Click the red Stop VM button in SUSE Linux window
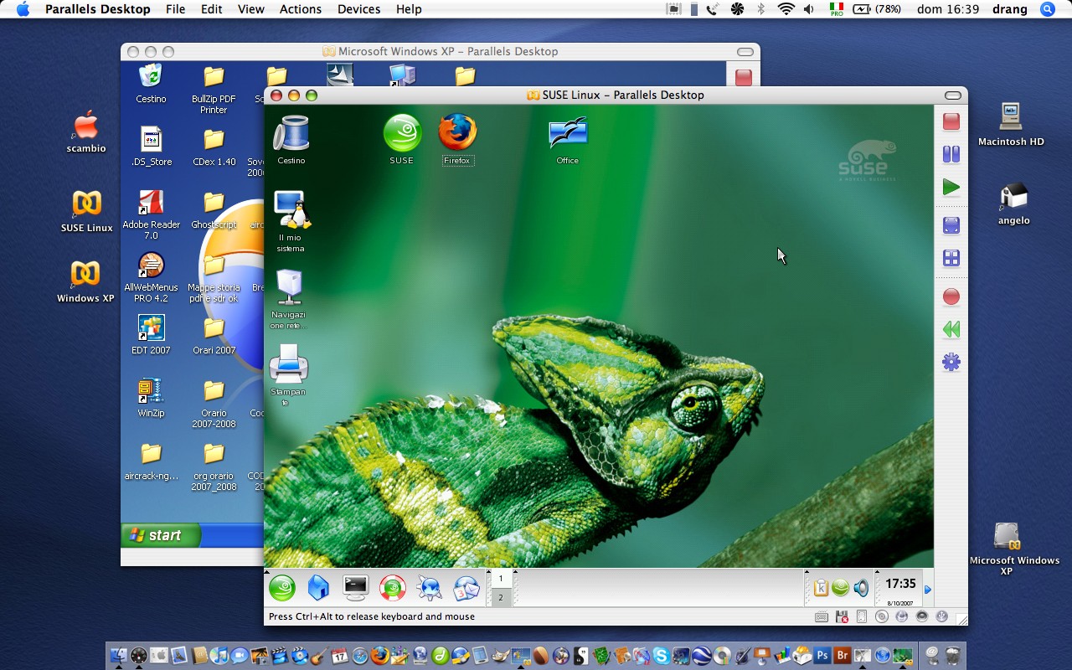Viewport: 1072px width, 670px height. point(951,121)
